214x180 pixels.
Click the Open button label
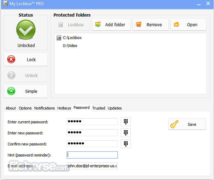[192, 25]
